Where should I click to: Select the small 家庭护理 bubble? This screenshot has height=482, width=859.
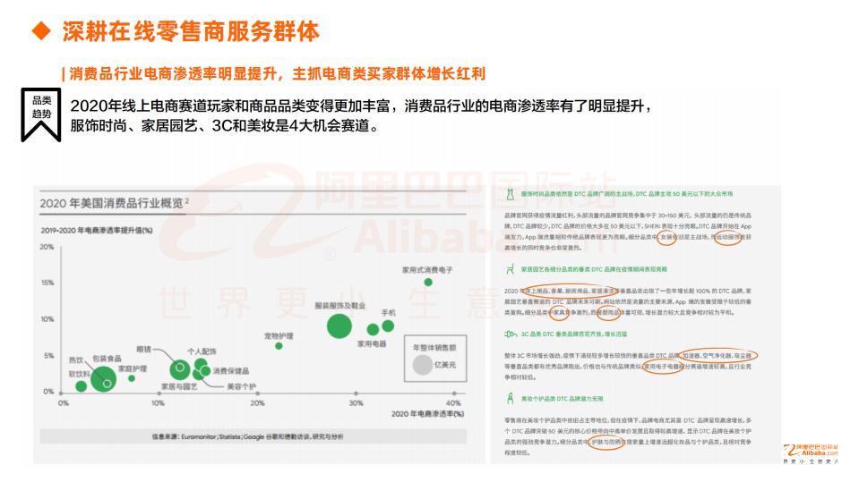(132, 378)
